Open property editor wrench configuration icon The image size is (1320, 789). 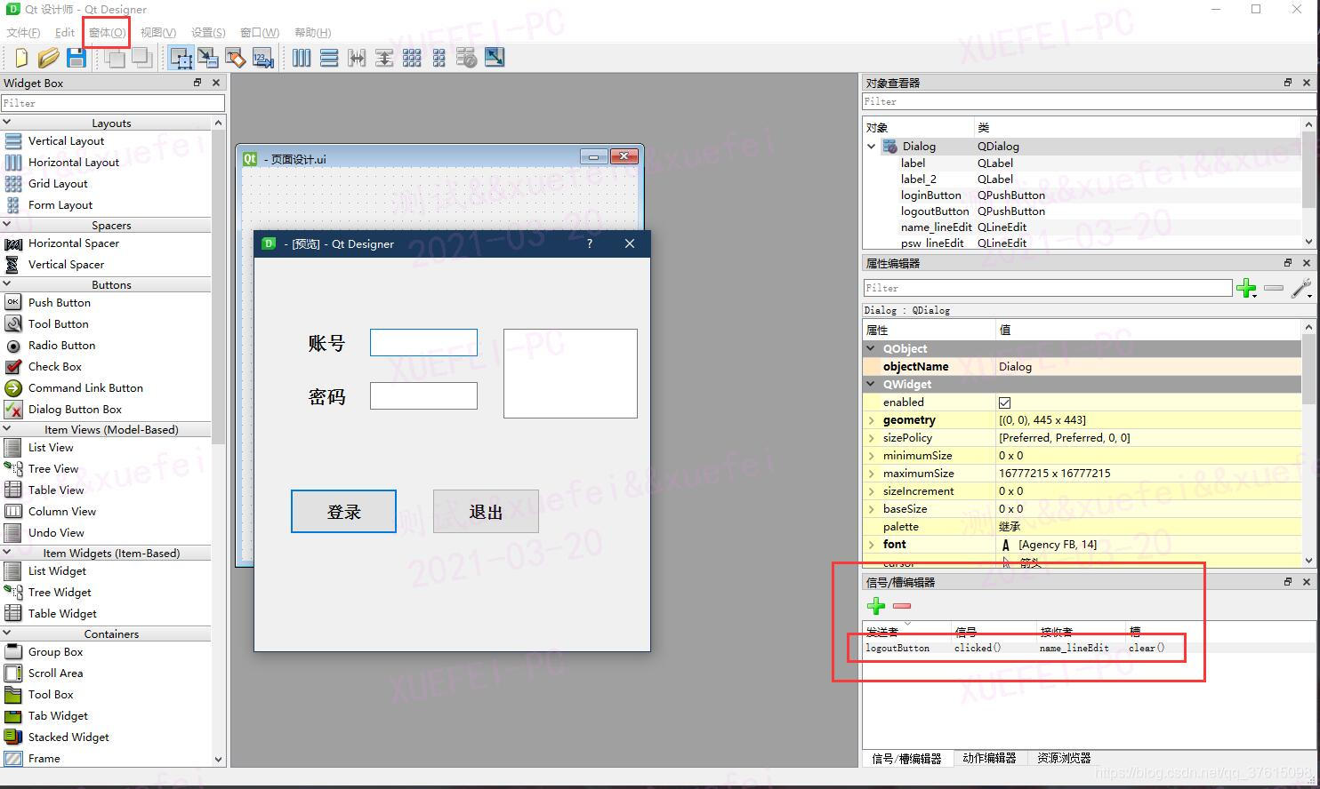click(1301, 288)
